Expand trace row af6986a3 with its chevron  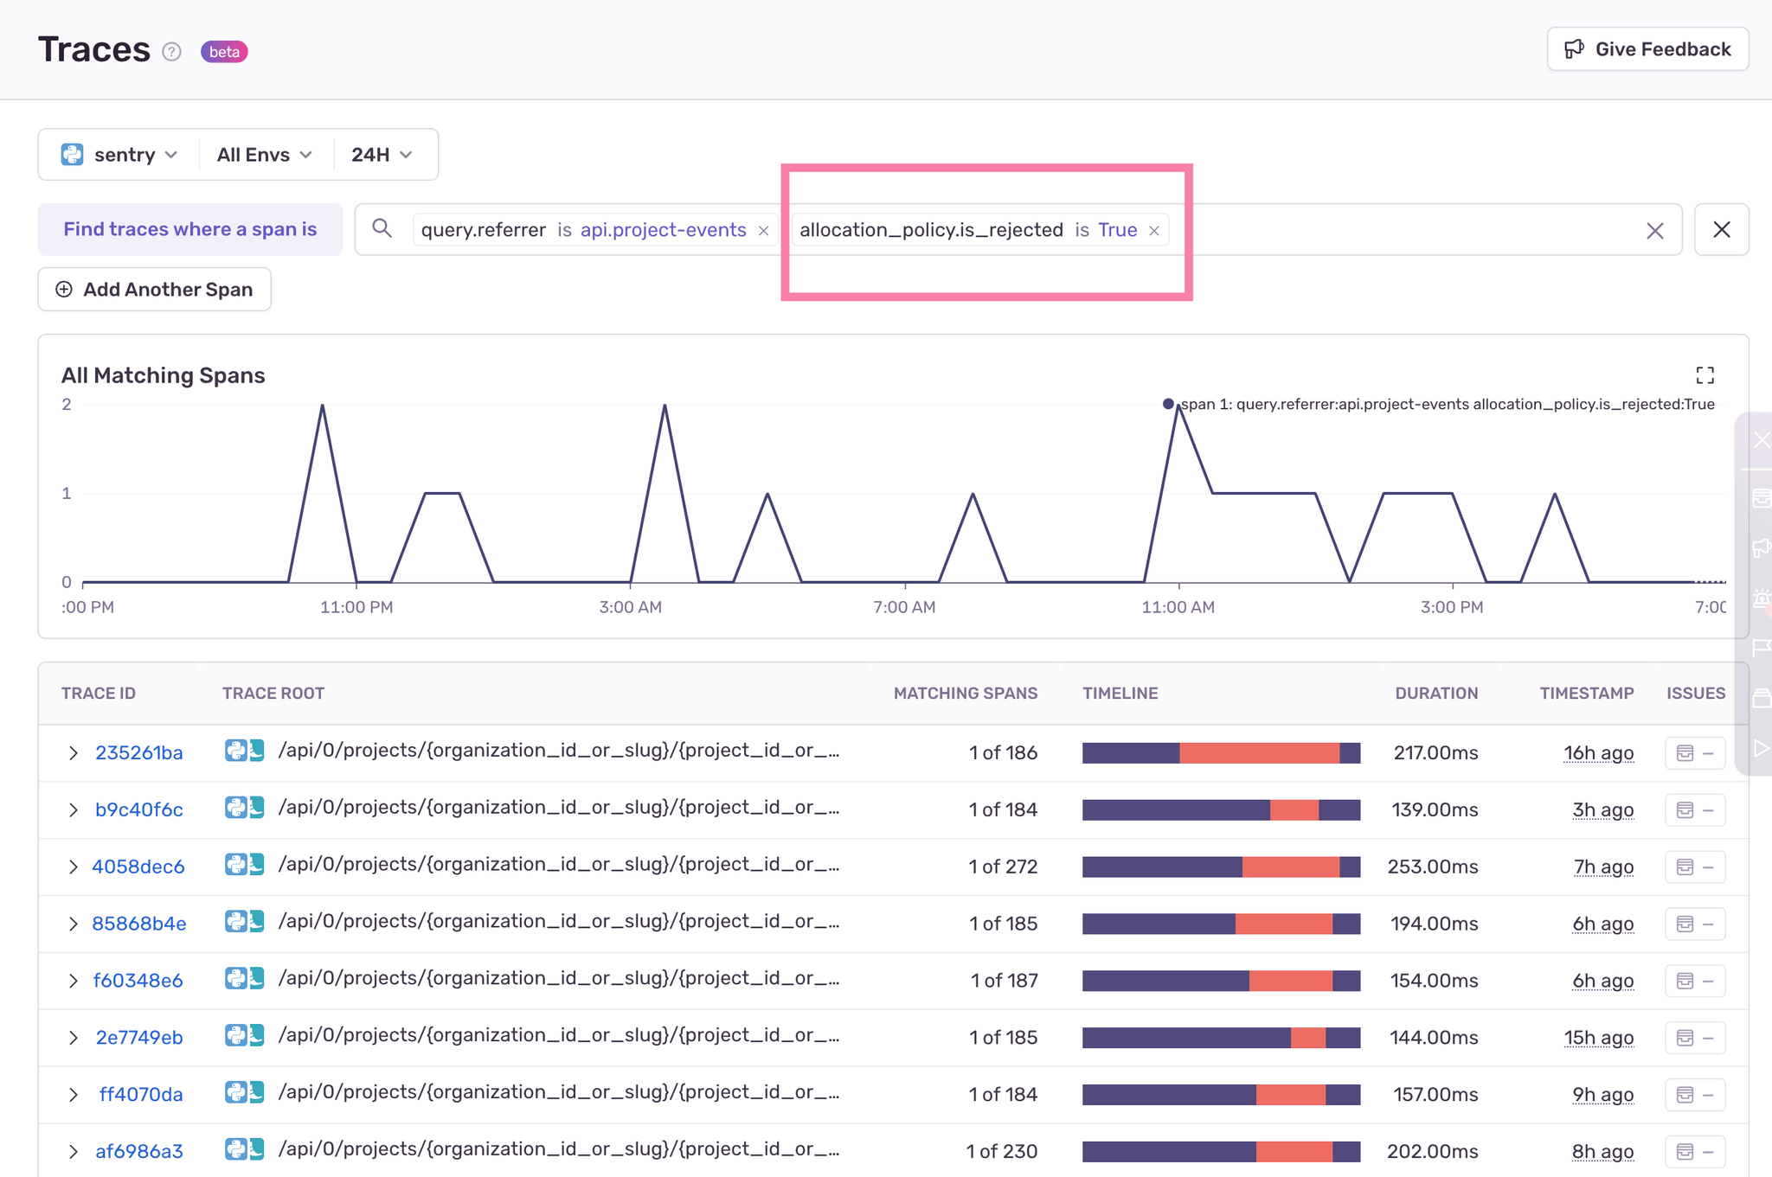pyautogui.click(x=73, y=1151)
